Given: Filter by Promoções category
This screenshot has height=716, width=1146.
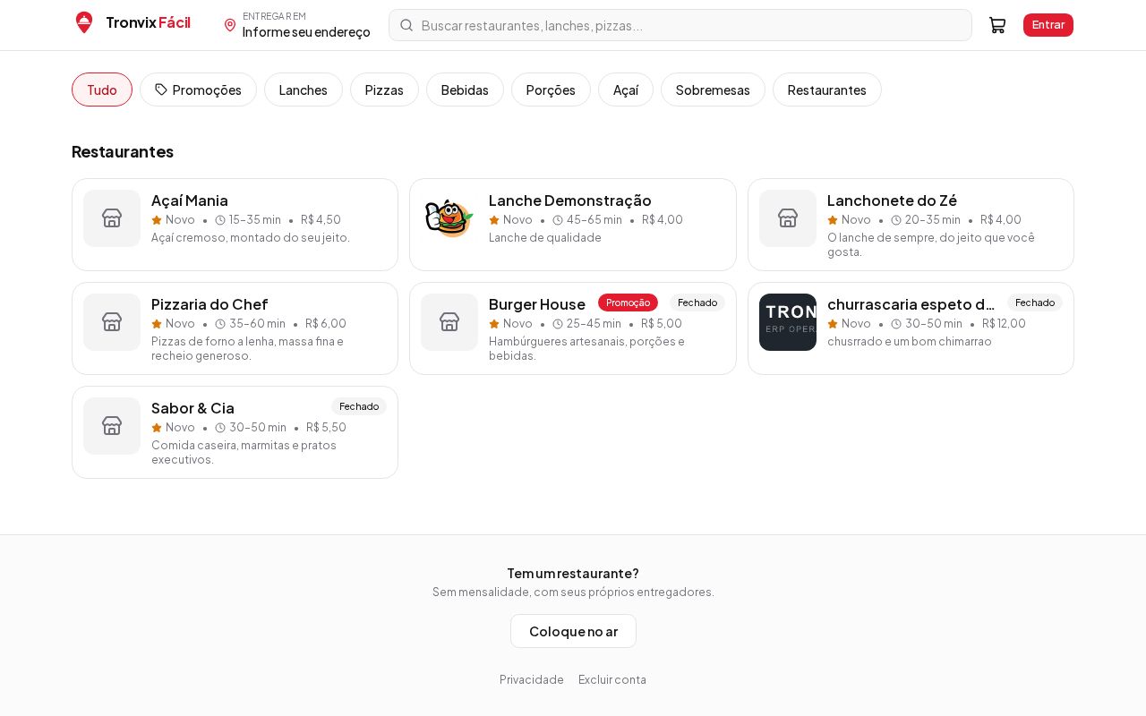Looking at the screenshot, I should (198, 89).
